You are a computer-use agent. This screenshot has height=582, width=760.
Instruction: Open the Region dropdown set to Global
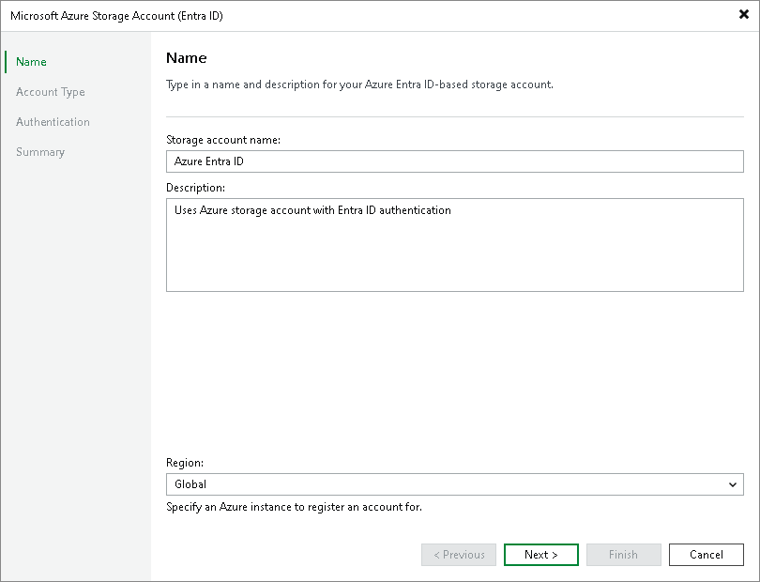tap(455, 484)
